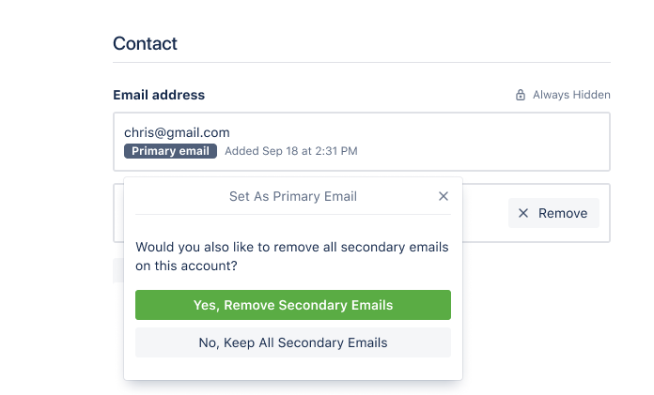Click the popup header's separator line

(293, 215)
